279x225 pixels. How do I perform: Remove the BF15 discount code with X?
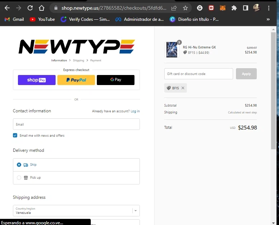pos(183,88)
